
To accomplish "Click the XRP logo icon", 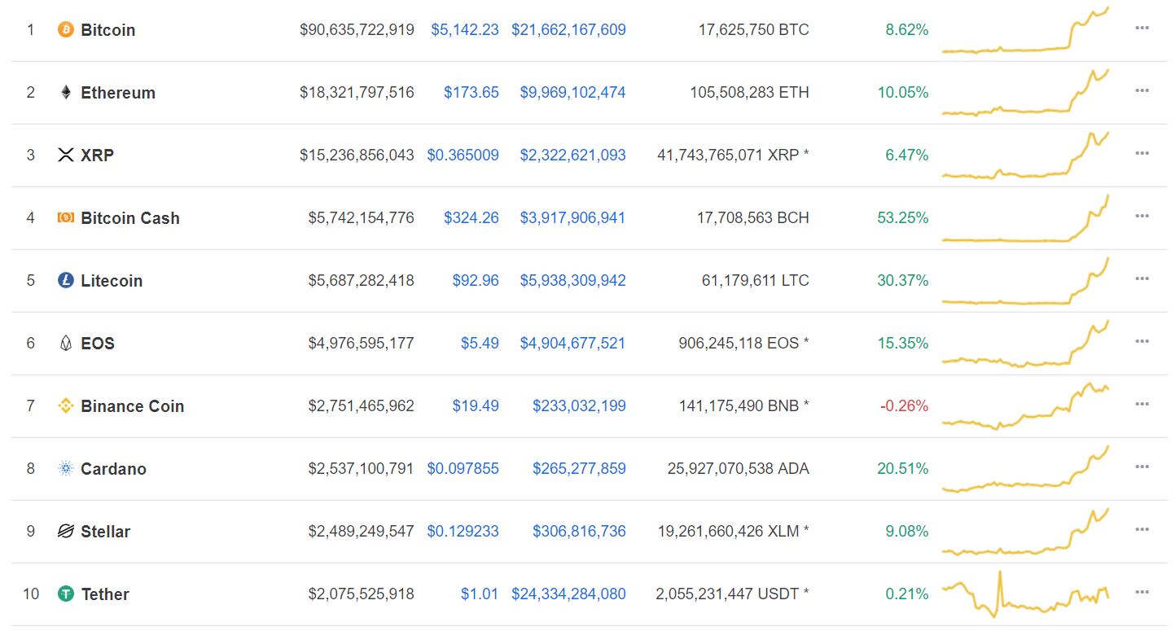I will click(x=66, y=155).
